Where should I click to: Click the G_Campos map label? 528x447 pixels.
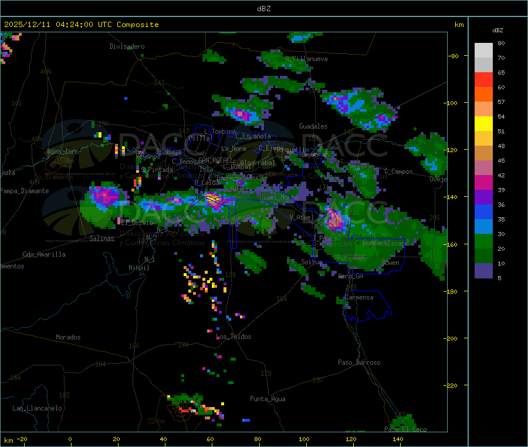point(398,172)
